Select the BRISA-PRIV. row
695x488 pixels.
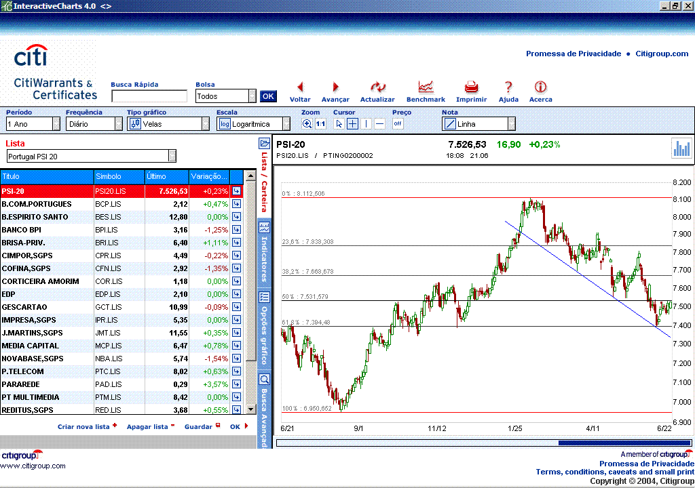click(x=122, y=243)
